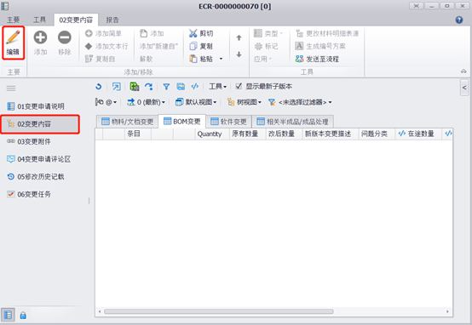
Task: Click the Quantity column header
Action: (x=212, y=134)
